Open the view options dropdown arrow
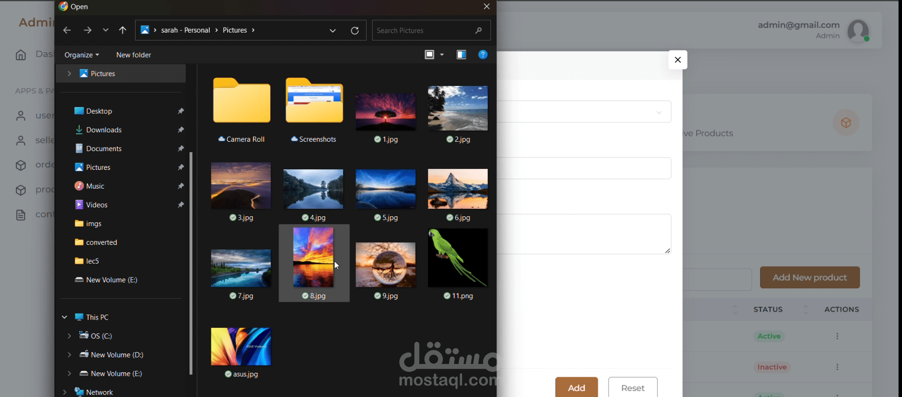The image size is (902, 397). click(x=442, y=55)
